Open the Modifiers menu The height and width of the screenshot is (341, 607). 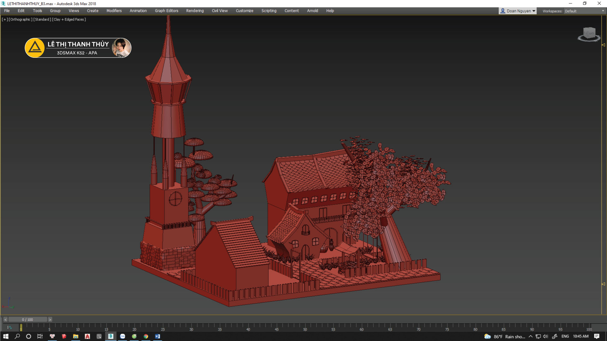pos(114,11)
